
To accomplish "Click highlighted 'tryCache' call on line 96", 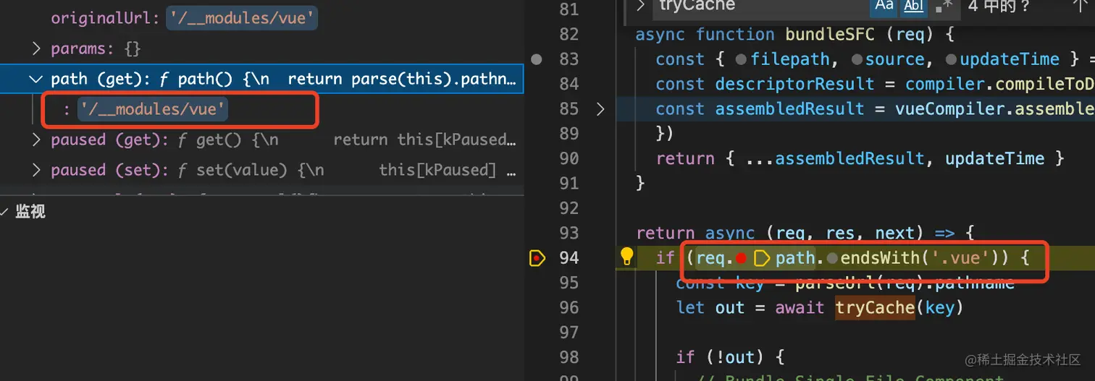I will (x=875, y=308).
